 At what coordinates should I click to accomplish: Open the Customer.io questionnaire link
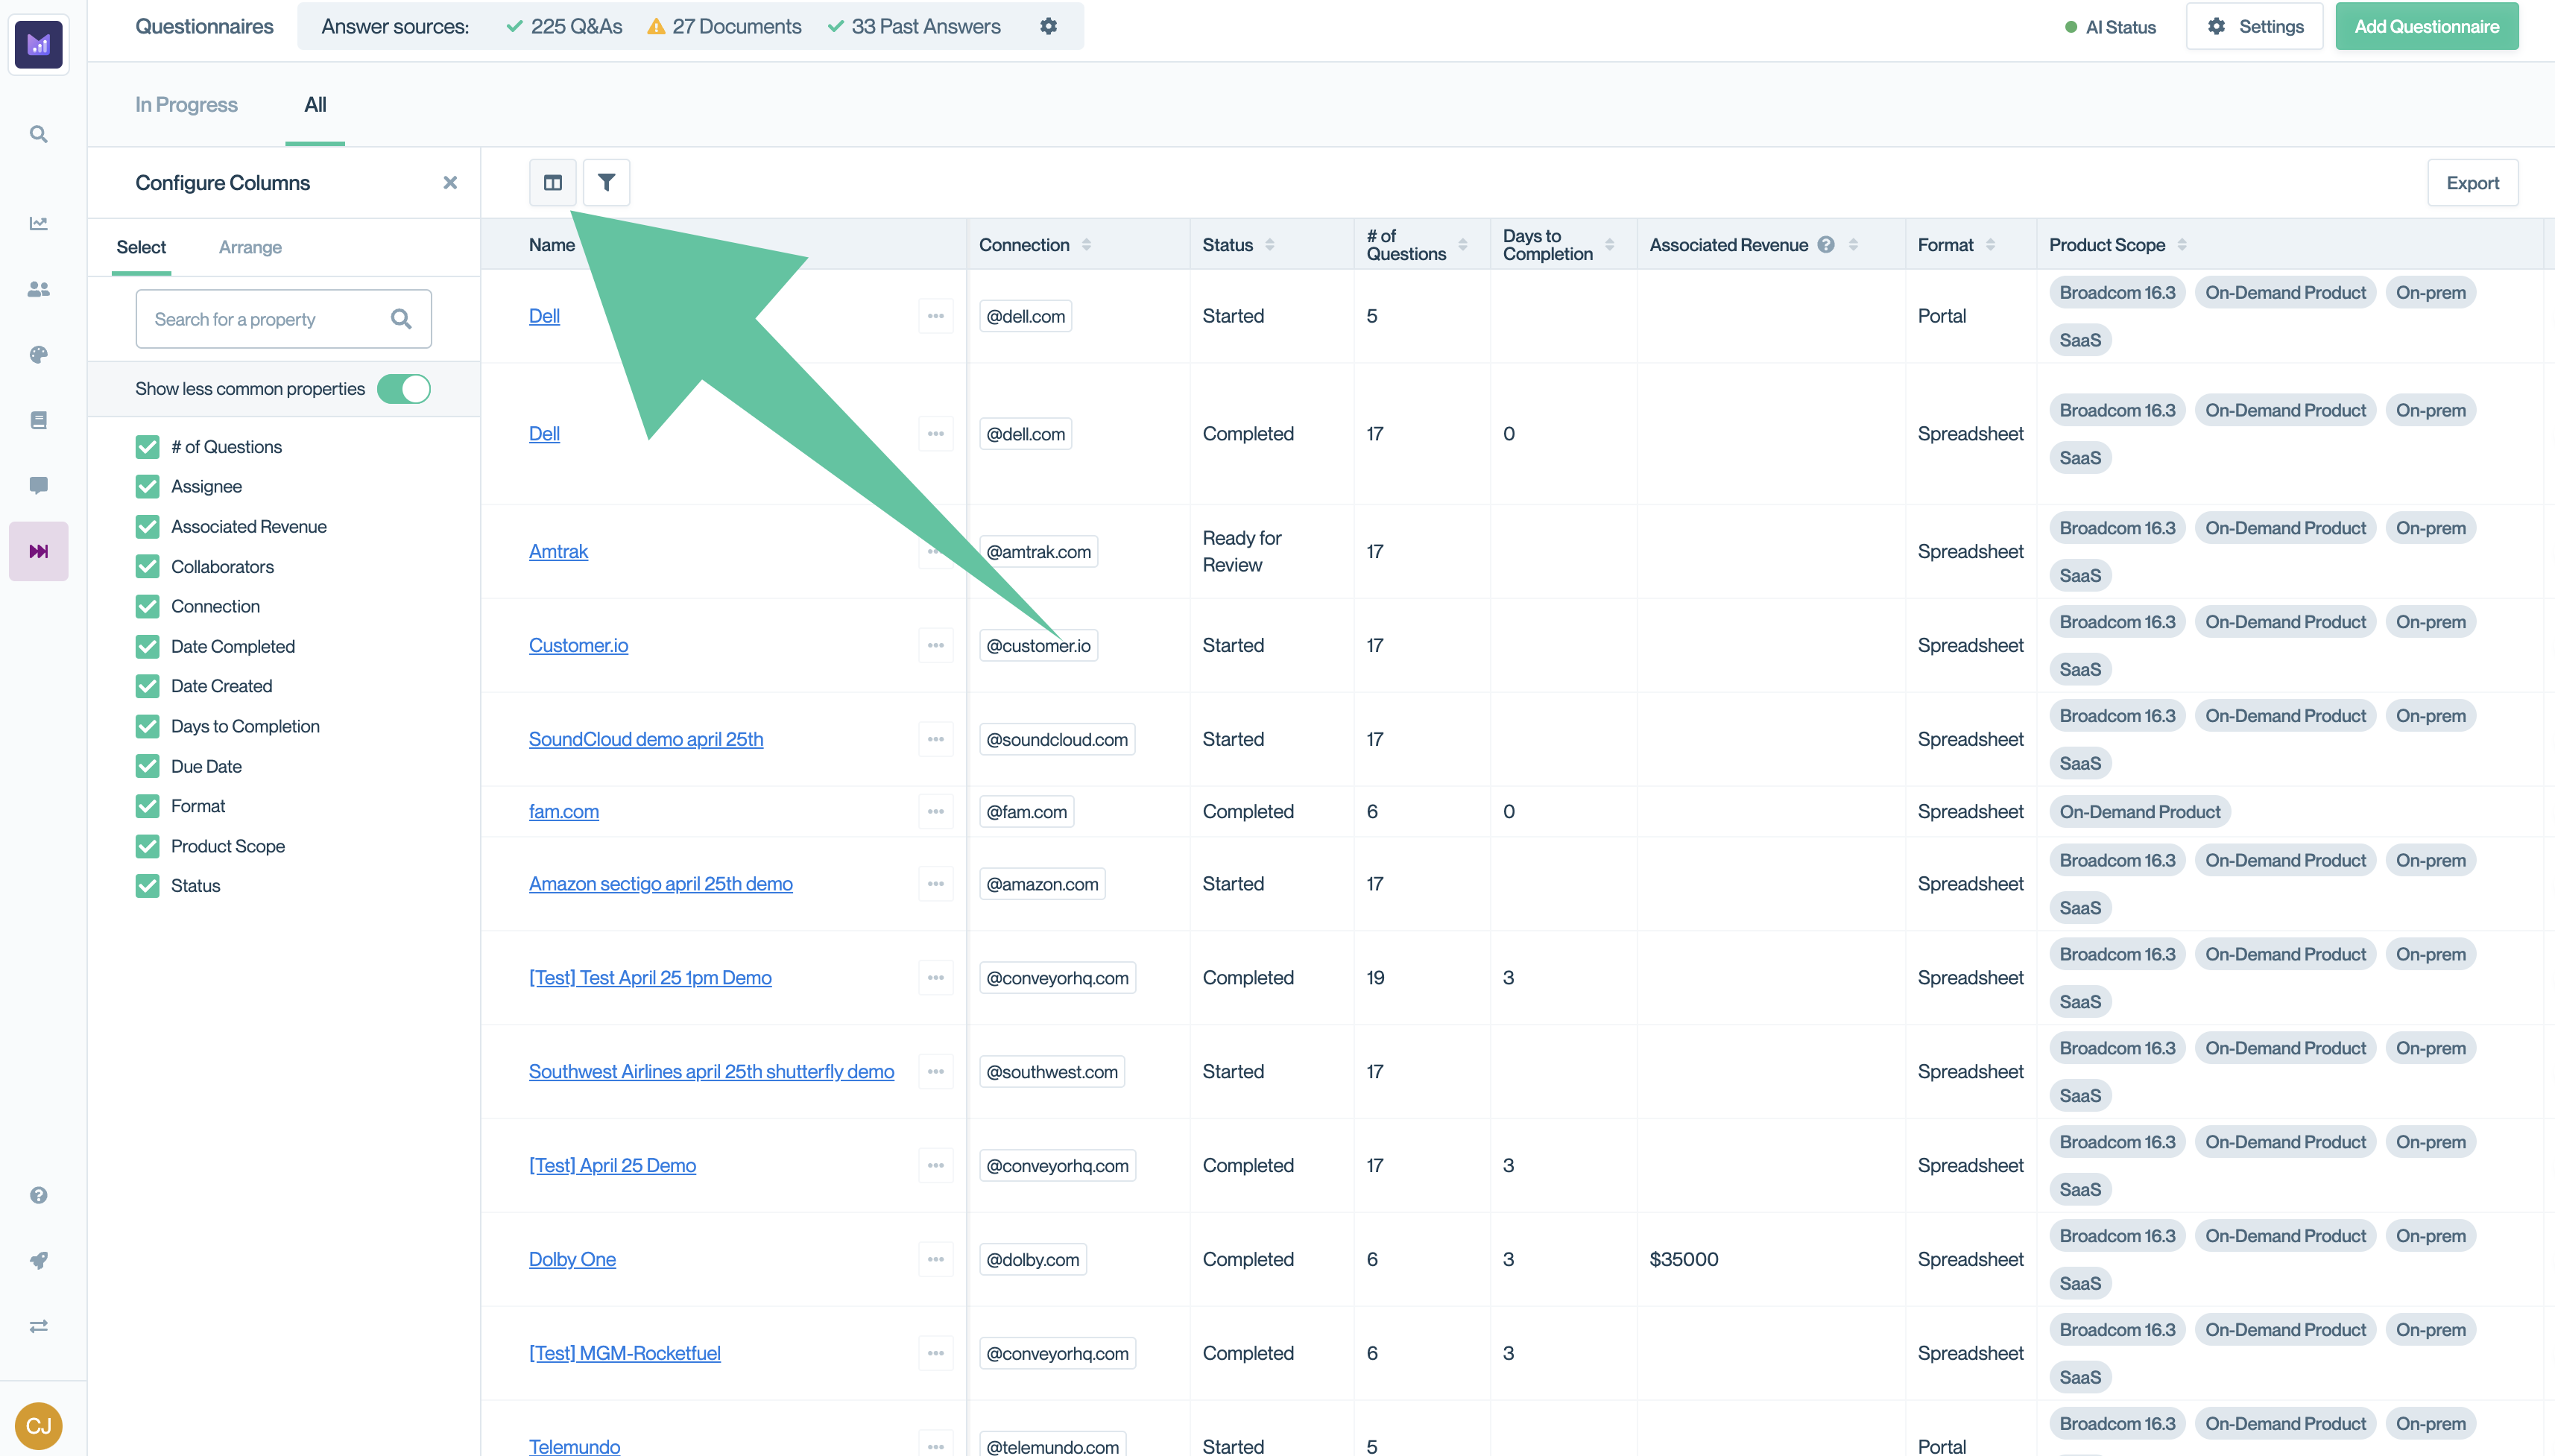[578, 645]
